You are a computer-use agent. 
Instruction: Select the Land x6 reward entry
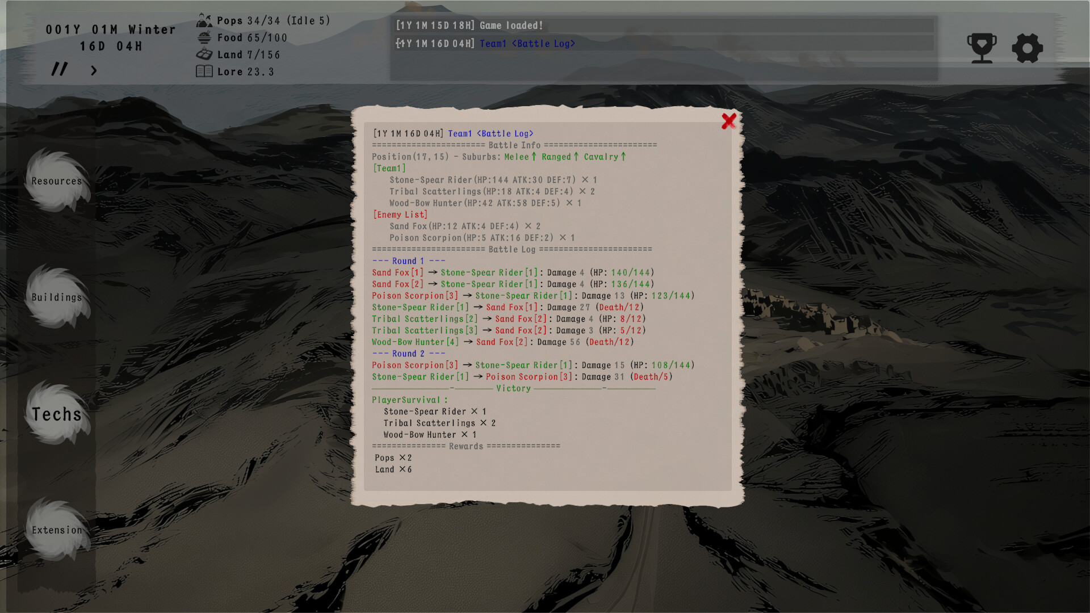pyautogui.click(x=393, y=469)
